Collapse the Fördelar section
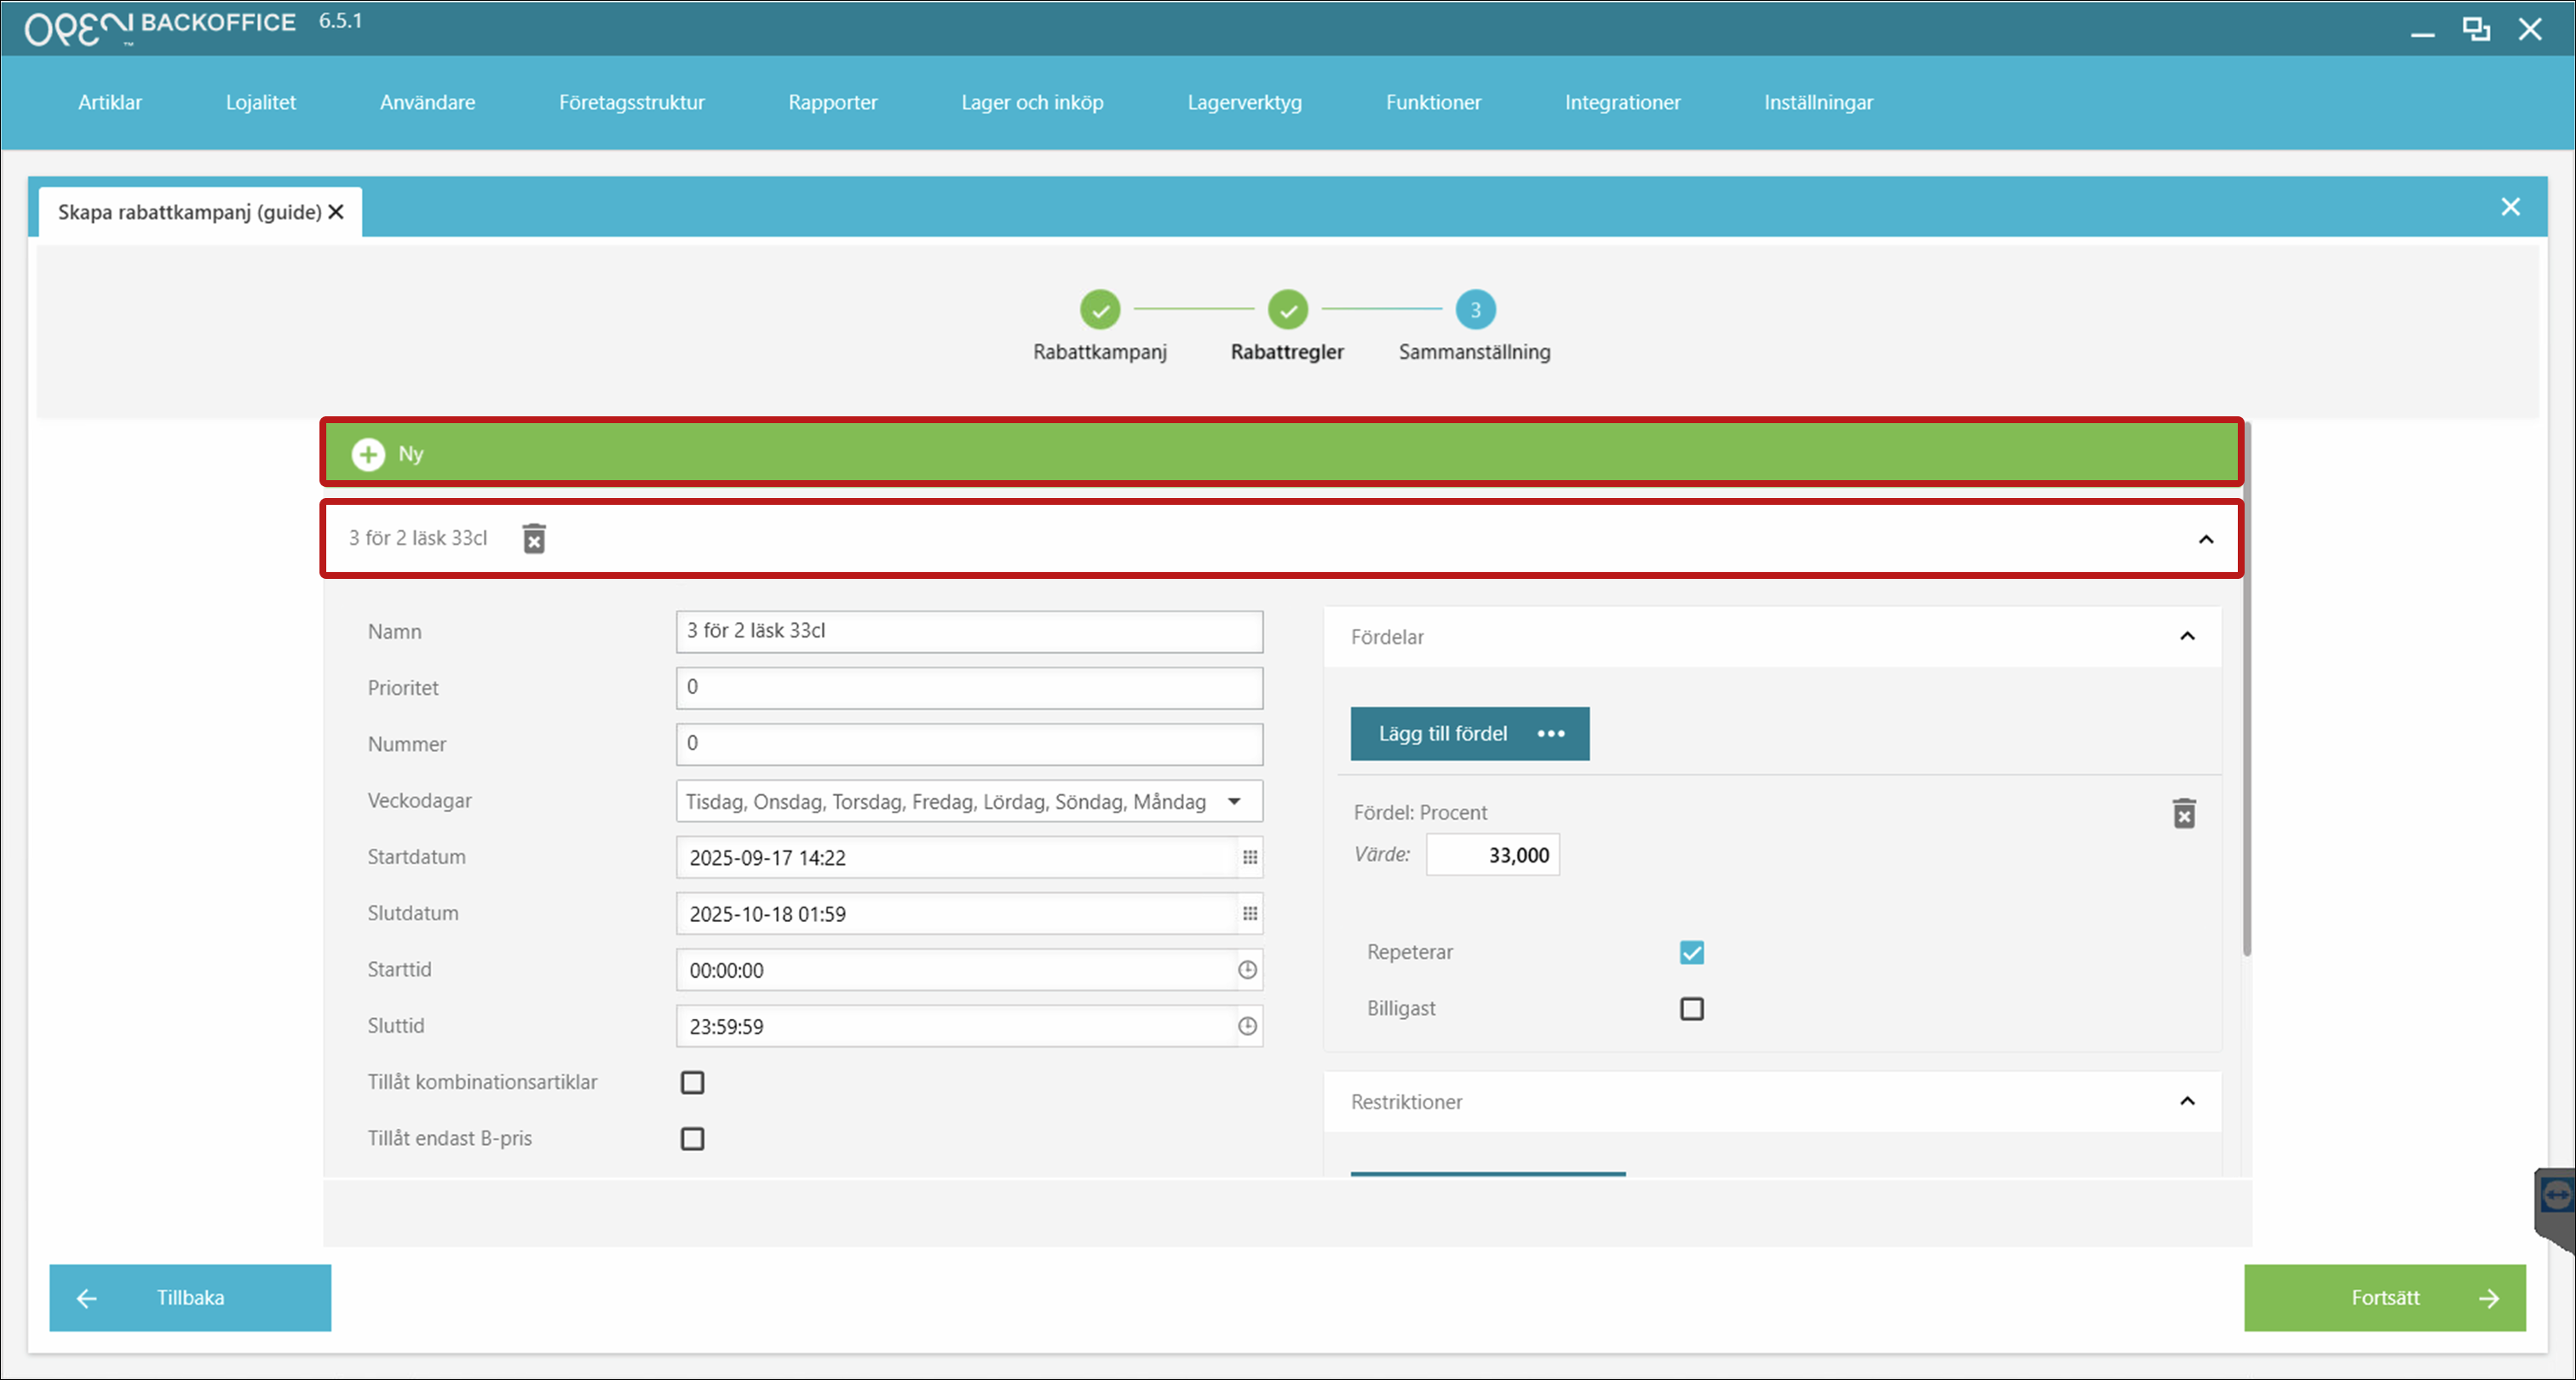Image resolution: width=2576 pixels, height=1380 pixels. [x=2187, y=637]
